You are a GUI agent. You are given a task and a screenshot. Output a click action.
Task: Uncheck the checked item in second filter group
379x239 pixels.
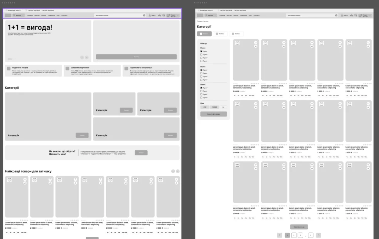pyautogui.click(x=201, y=70)
